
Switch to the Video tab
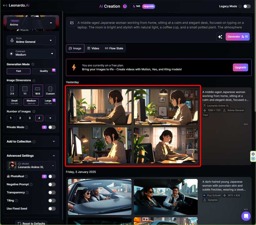point(93,48)
